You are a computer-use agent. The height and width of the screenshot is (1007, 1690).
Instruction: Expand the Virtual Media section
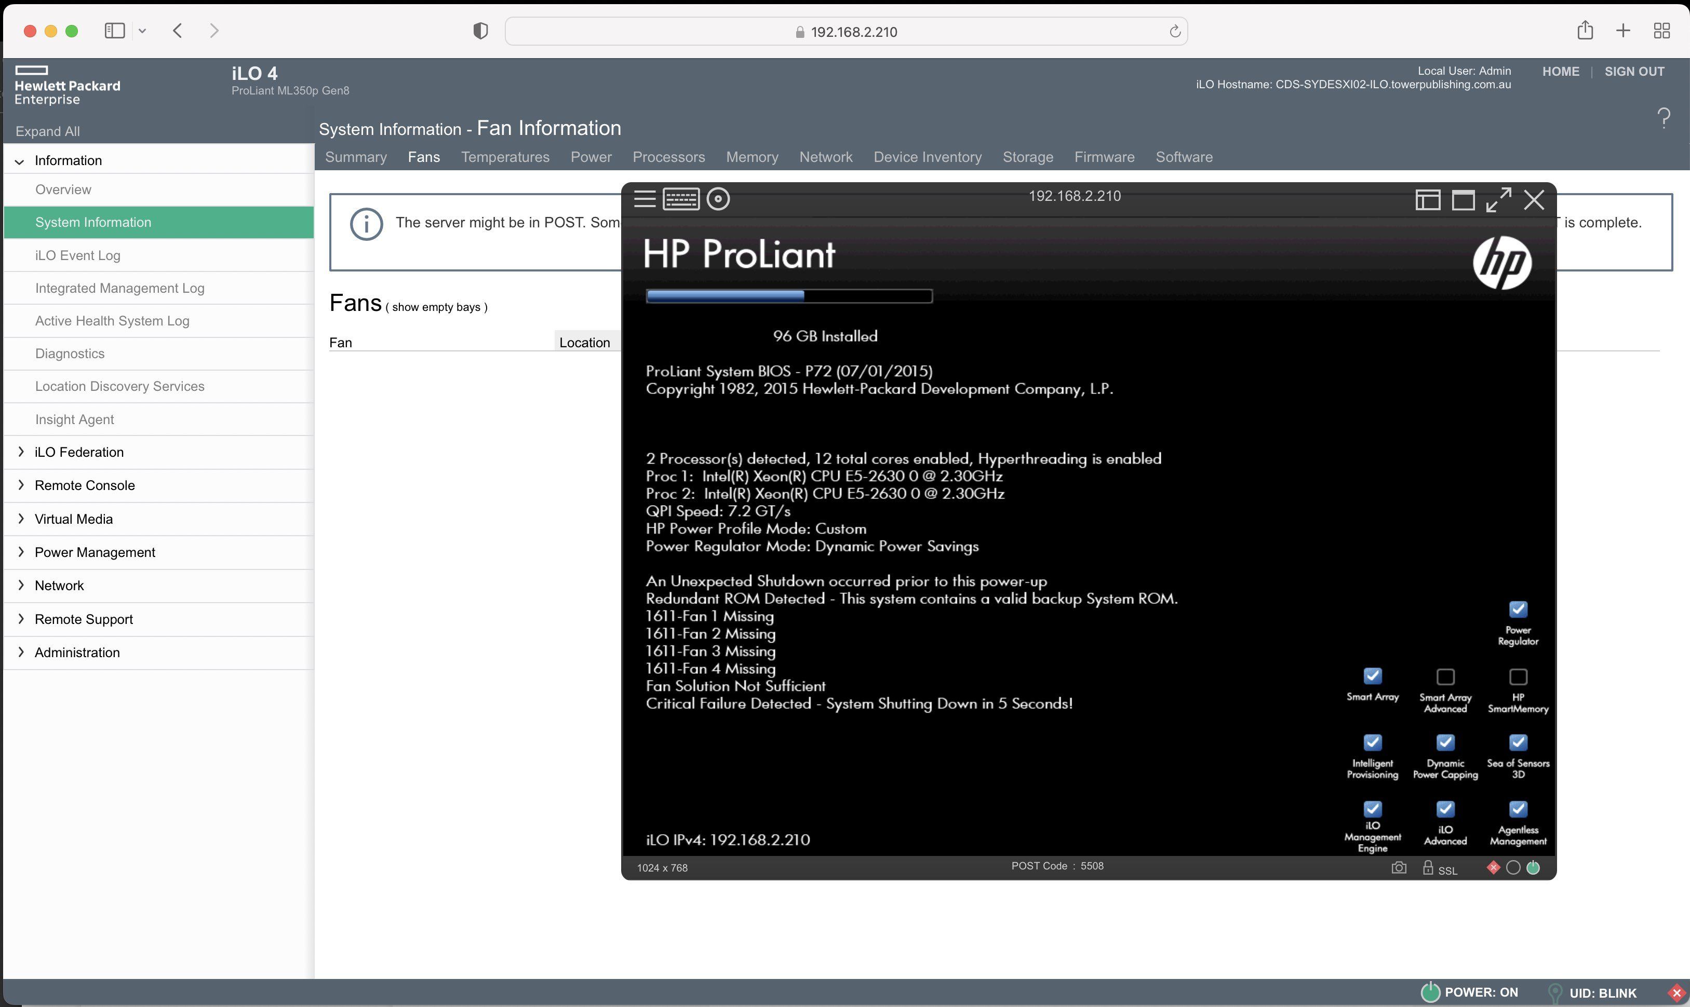click(20, 519)
